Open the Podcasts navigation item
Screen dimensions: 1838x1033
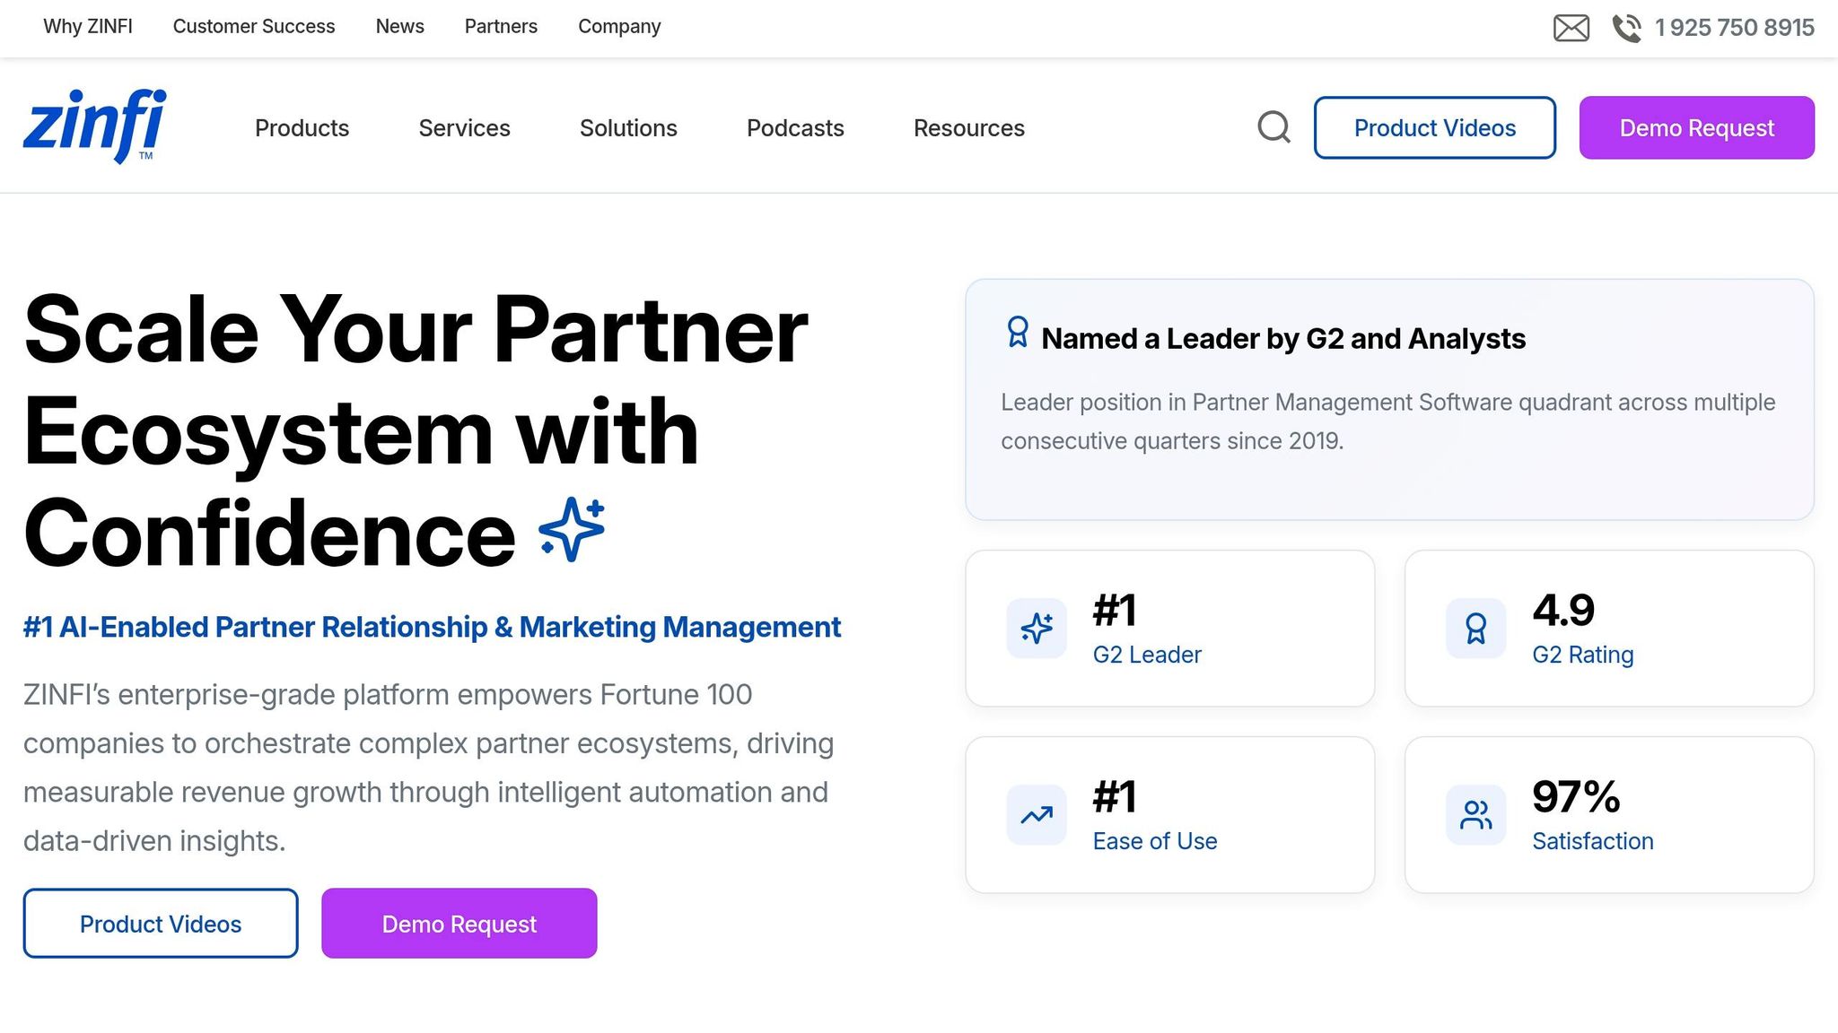795,128
